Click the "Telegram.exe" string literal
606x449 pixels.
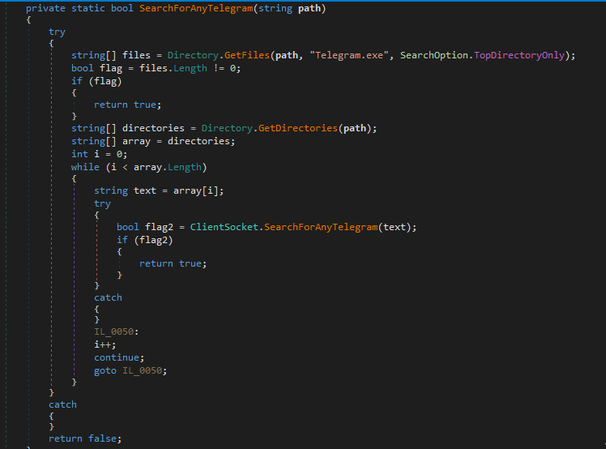point(349,55)
